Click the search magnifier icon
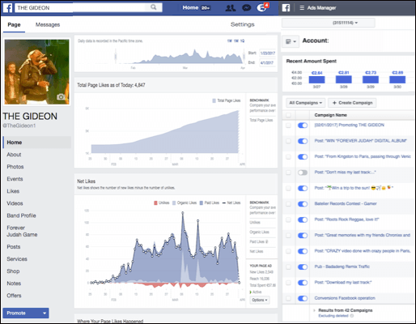Viewport: 416px width, 324px height. pos(153,7)
